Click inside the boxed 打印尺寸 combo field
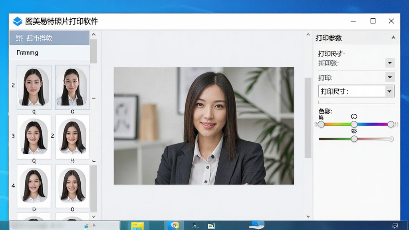The image size is (409, 230). coord(356,91)
